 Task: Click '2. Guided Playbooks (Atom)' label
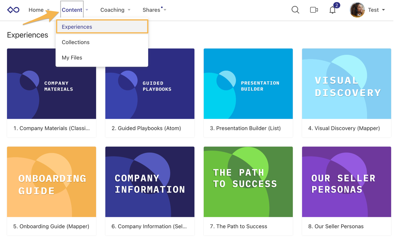pyautogui.click(x=146, y=128)
